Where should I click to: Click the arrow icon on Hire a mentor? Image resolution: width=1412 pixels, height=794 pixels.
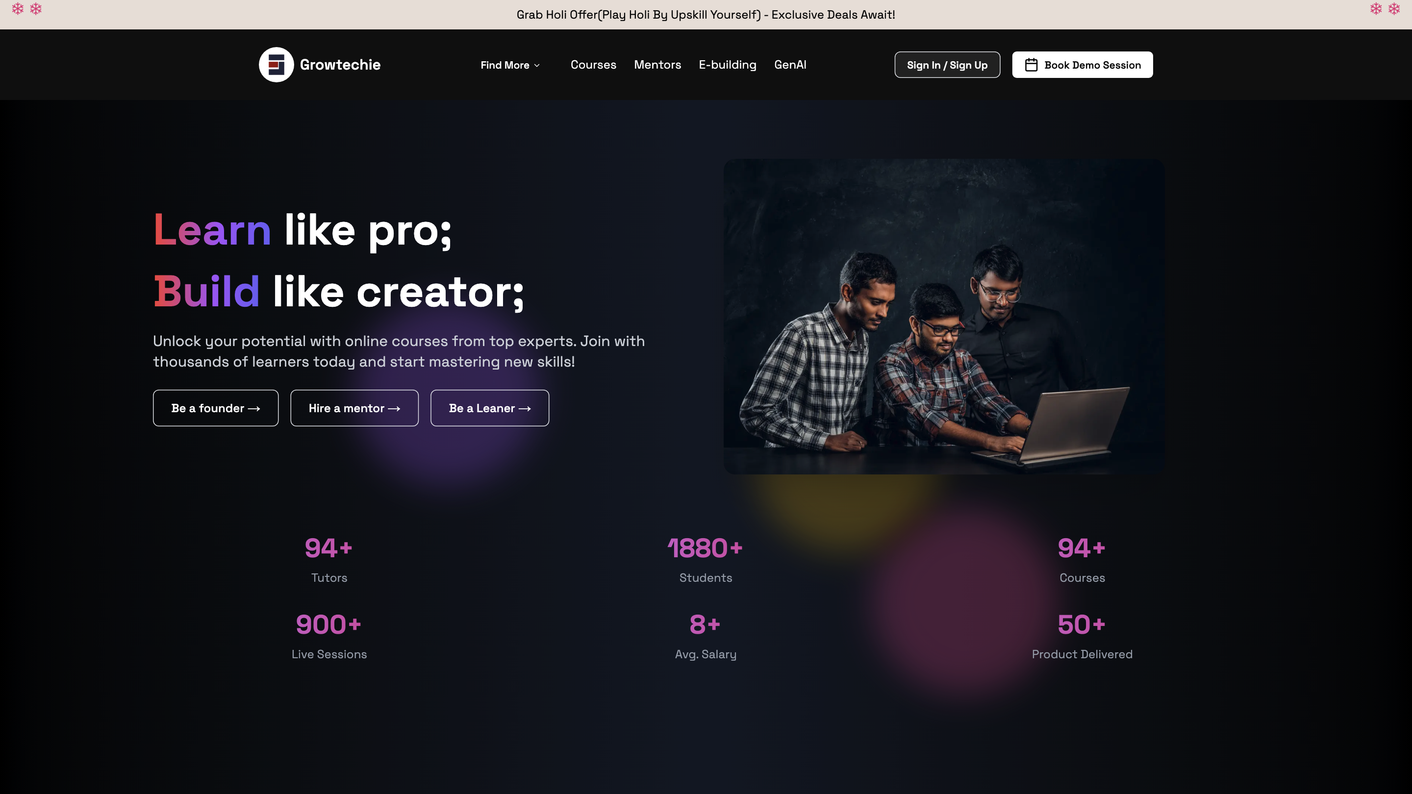pyautogui.click(x=394, y=409)
